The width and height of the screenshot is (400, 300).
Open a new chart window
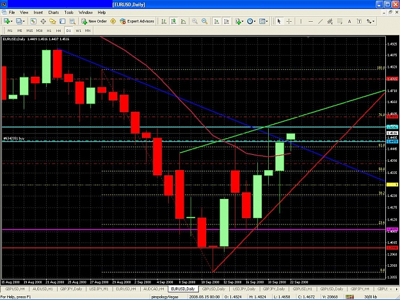point(6,21)
